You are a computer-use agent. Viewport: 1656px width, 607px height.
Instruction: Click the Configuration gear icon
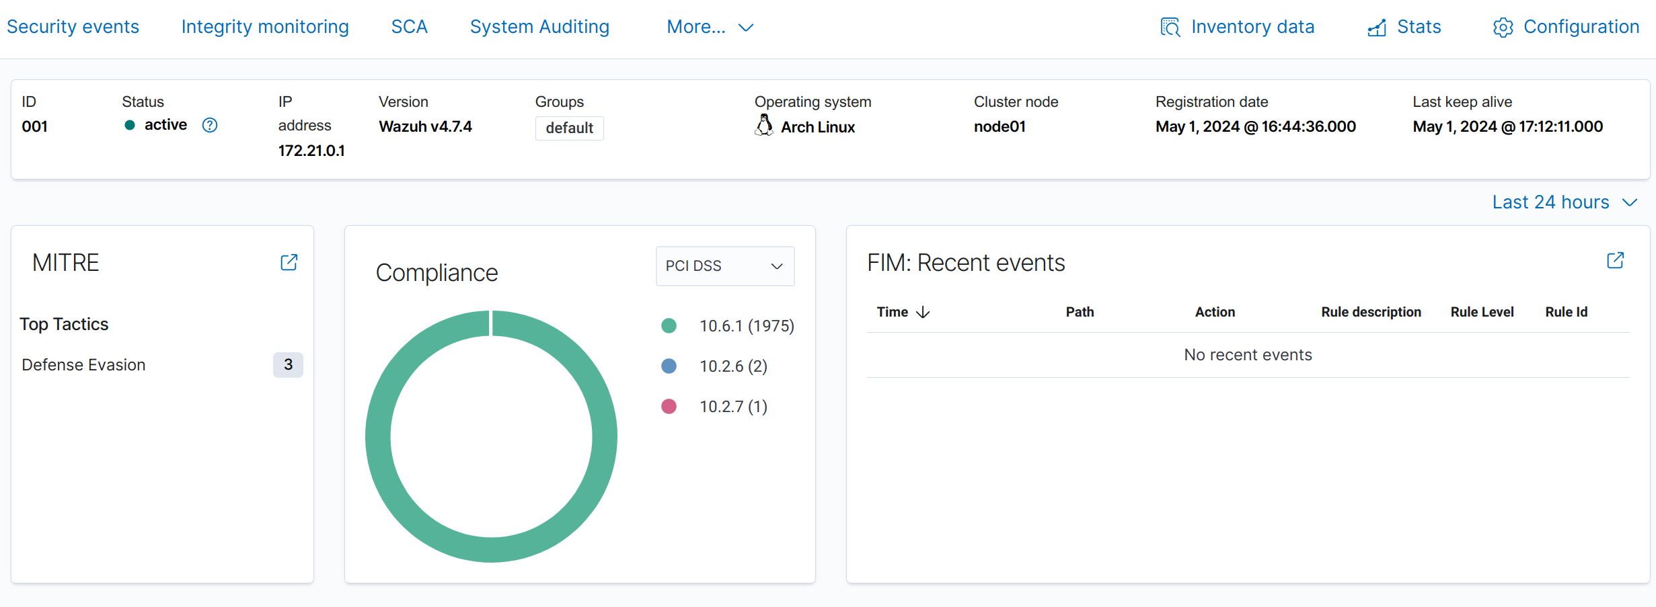tap(1503, 28)
